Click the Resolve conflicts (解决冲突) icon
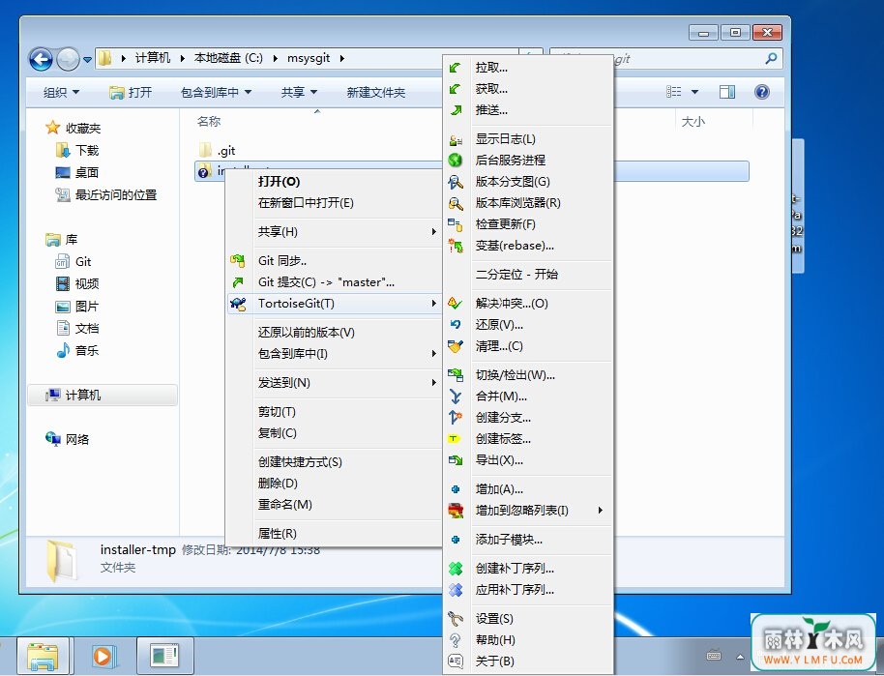 455,304
